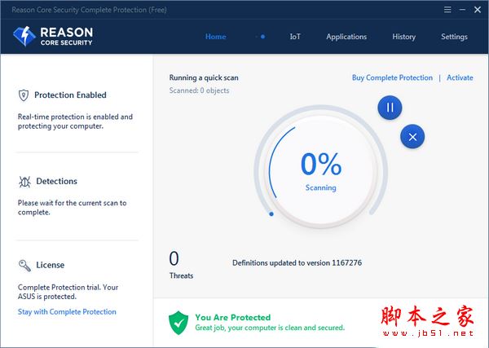Click the Detections bug icon

pos(24,182)
